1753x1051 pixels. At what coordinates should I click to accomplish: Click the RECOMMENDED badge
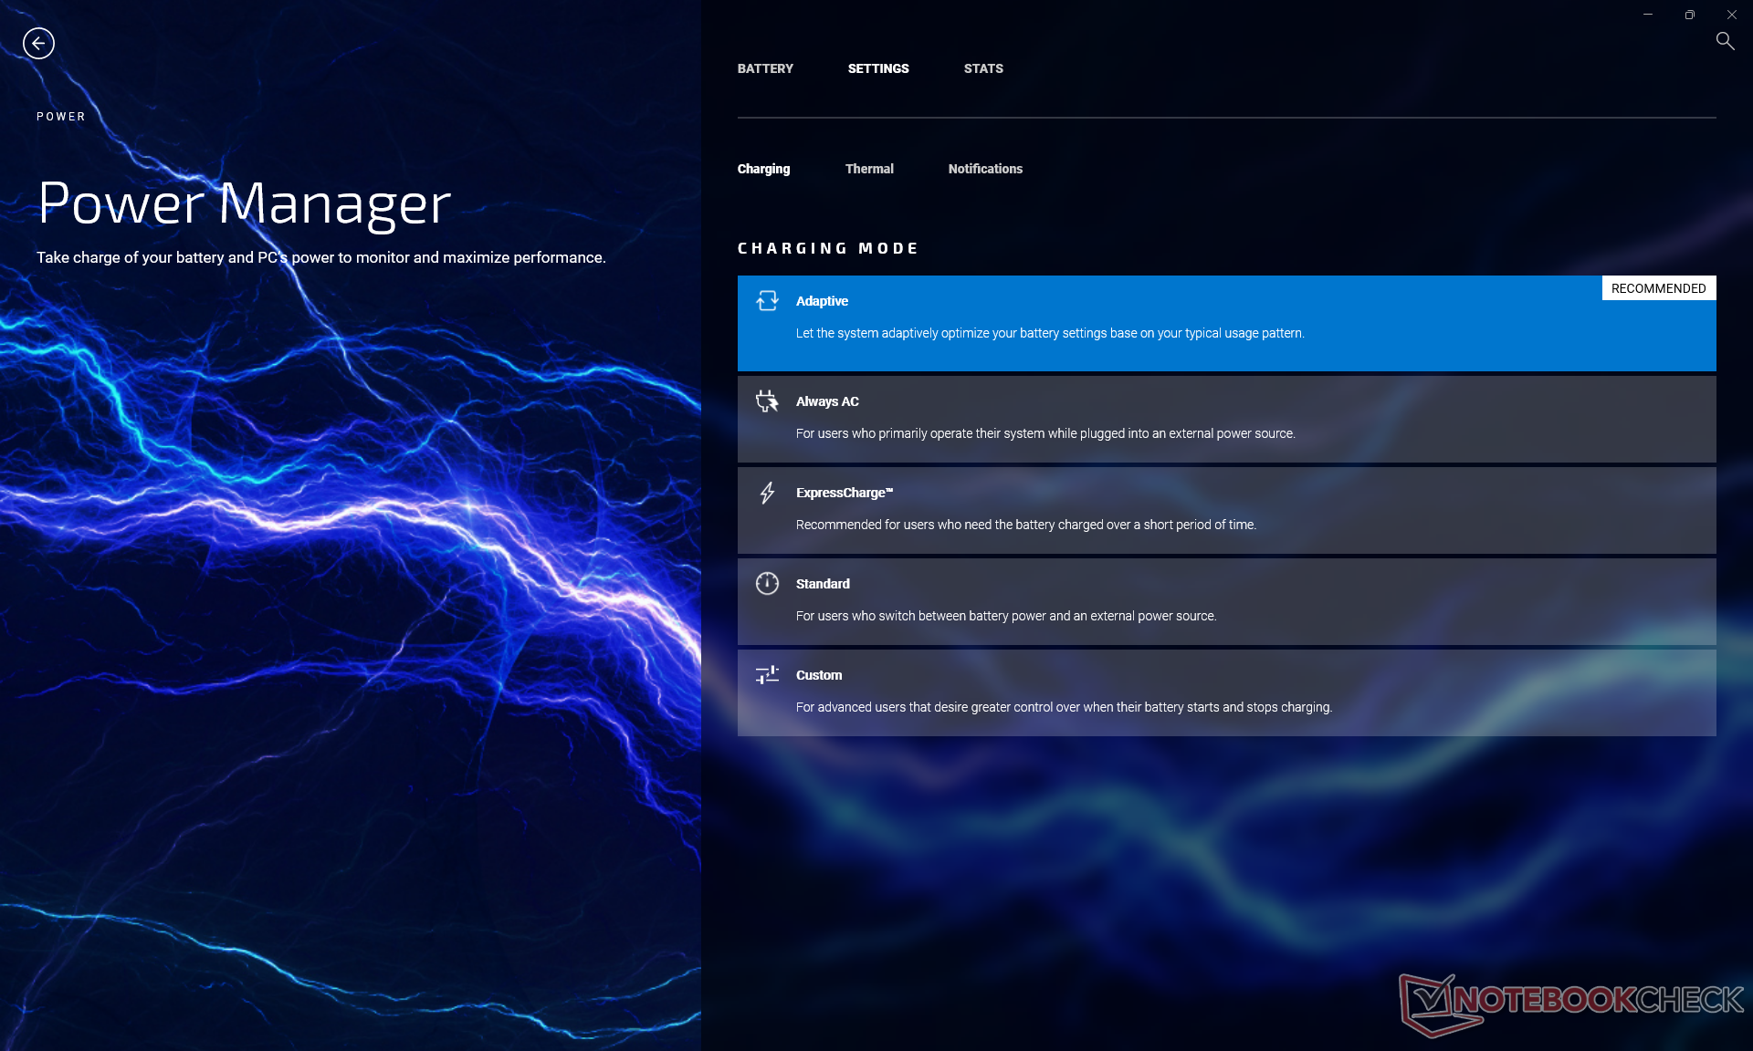coord(1658,288)
